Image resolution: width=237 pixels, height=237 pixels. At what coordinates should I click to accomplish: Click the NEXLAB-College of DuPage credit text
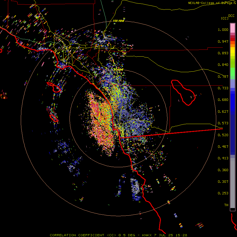click(211, 3)
